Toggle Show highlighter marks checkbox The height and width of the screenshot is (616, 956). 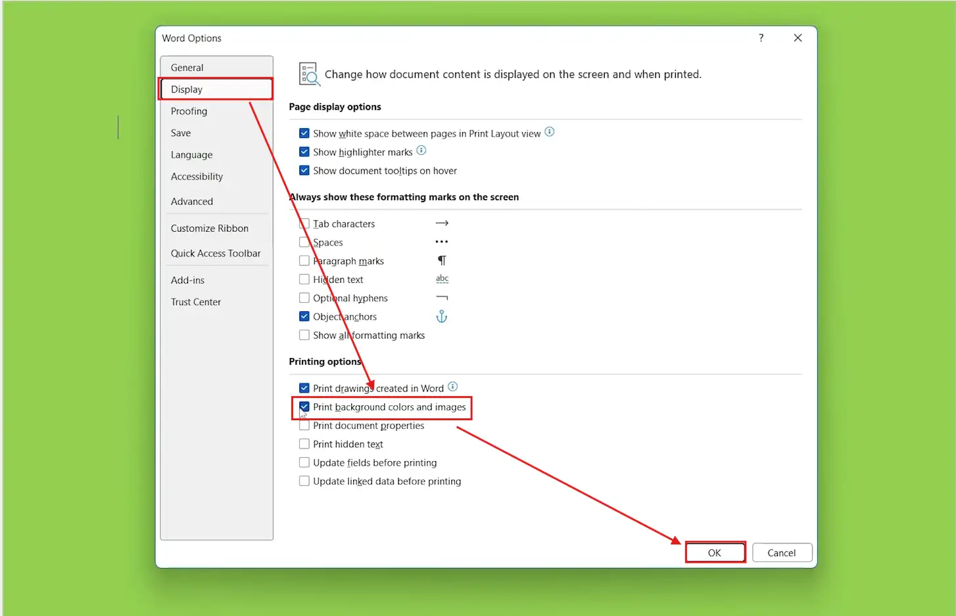304,152
